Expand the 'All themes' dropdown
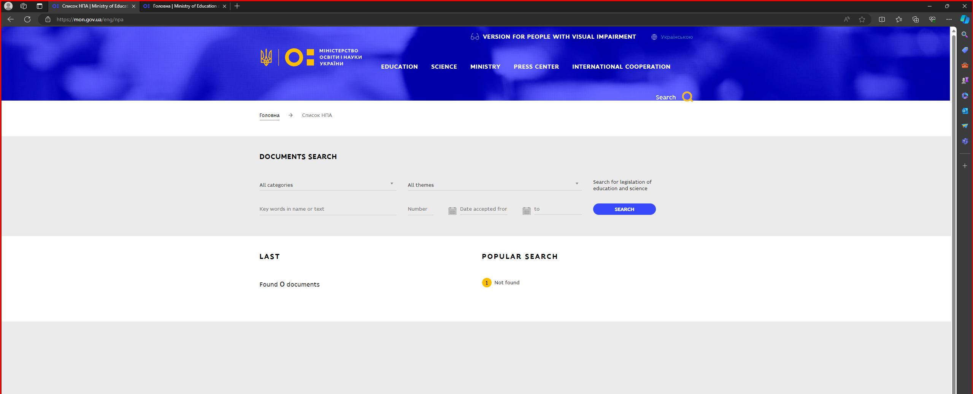 point(494,185)
